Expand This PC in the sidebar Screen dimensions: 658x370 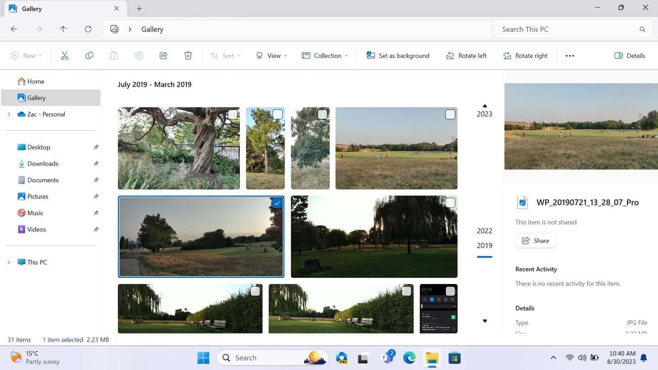[x=8, y=262]
